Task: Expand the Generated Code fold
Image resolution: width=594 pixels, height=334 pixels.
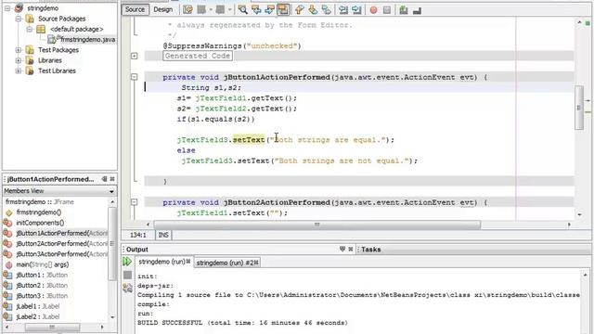Action: pos(134,56)
